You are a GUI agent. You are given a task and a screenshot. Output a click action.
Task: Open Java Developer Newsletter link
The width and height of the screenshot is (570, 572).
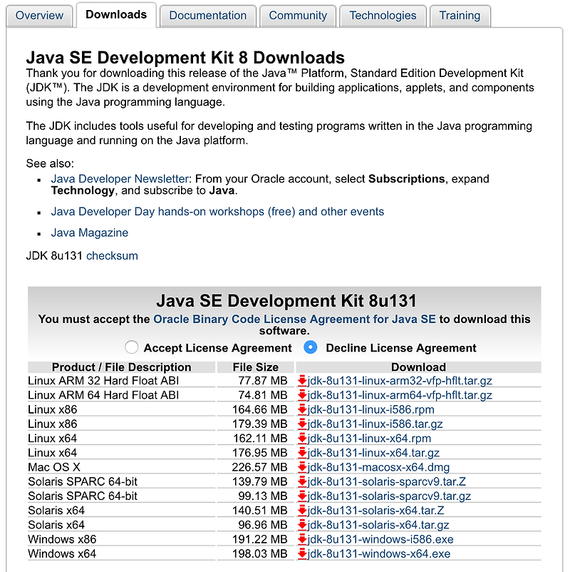pyautogui.click(x=120, y=179)
